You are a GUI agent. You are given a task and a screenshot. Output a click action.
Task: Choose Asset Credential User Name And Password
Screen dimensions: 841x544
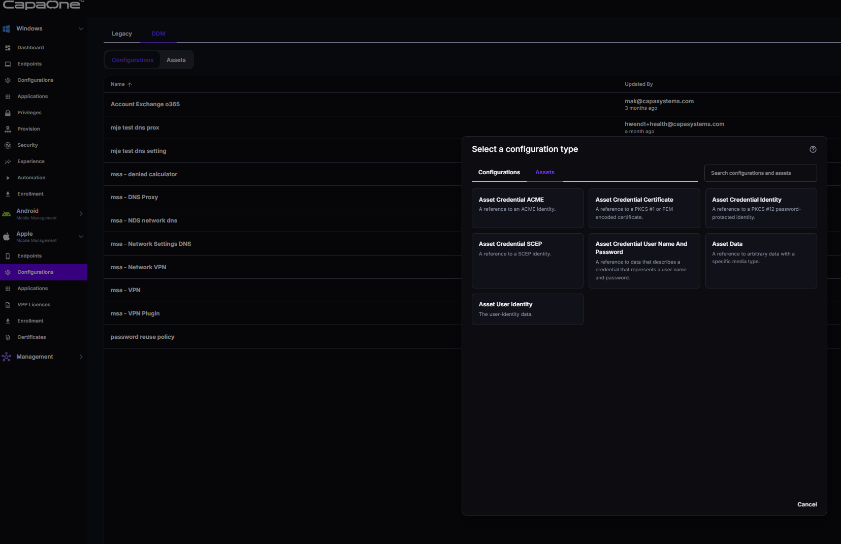[x=644, y=261]
